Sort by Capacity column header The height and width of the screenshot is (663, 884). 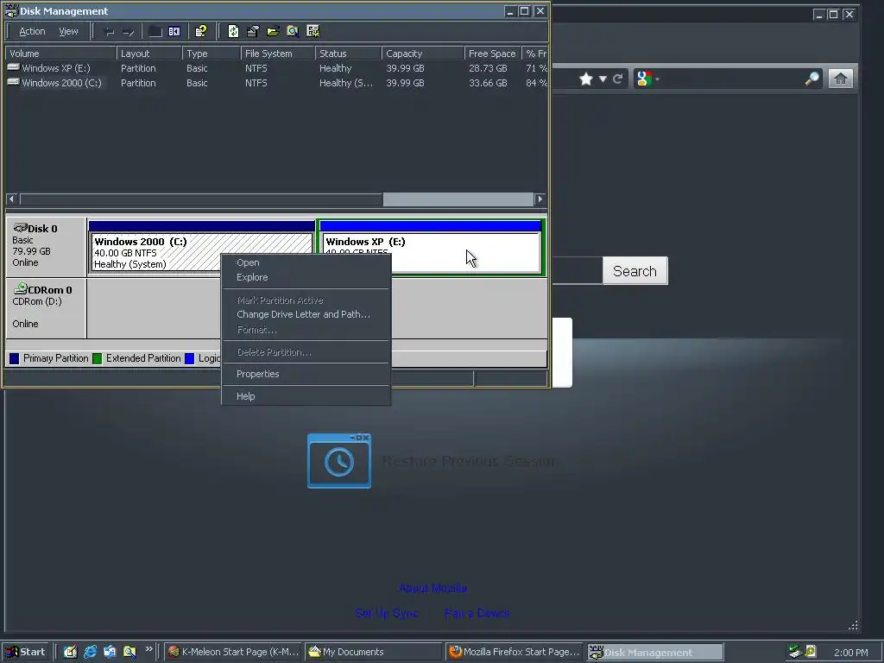[423, 54]
